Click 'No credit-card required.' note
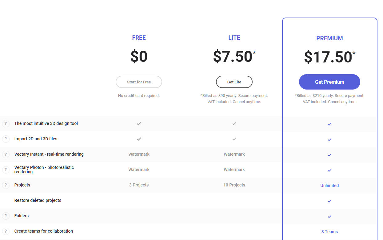 tap(139, 96)
